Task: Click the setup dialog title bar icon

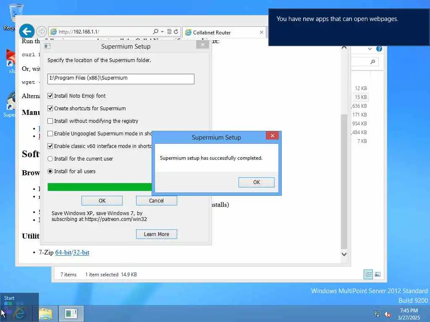Action: [47, 46]
